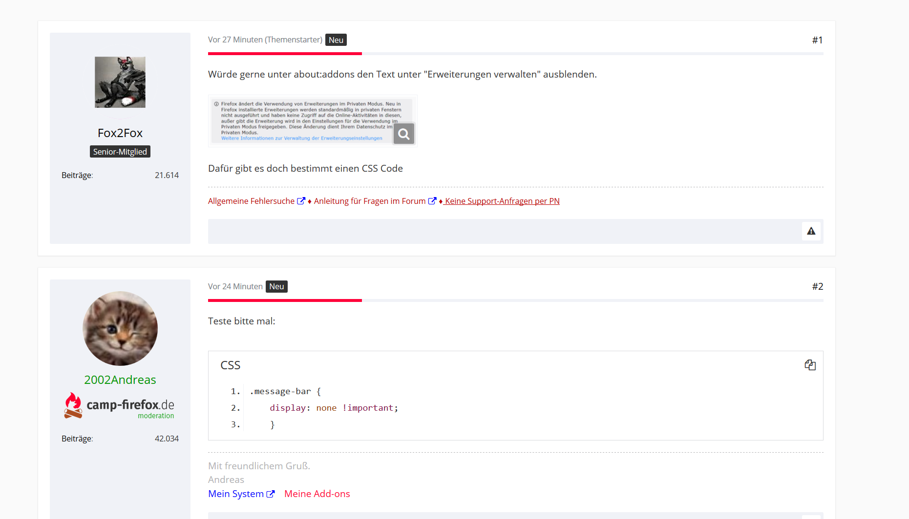Click the external link icon after Mein System
This screenshot has width=909, height=519.
tap(271, 494)
